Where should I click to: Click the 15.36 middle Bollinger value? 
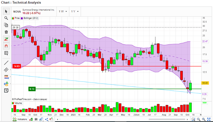205,61
